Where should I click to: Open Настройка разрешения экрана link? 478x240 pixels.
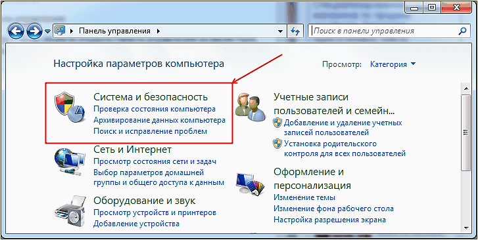330,220
